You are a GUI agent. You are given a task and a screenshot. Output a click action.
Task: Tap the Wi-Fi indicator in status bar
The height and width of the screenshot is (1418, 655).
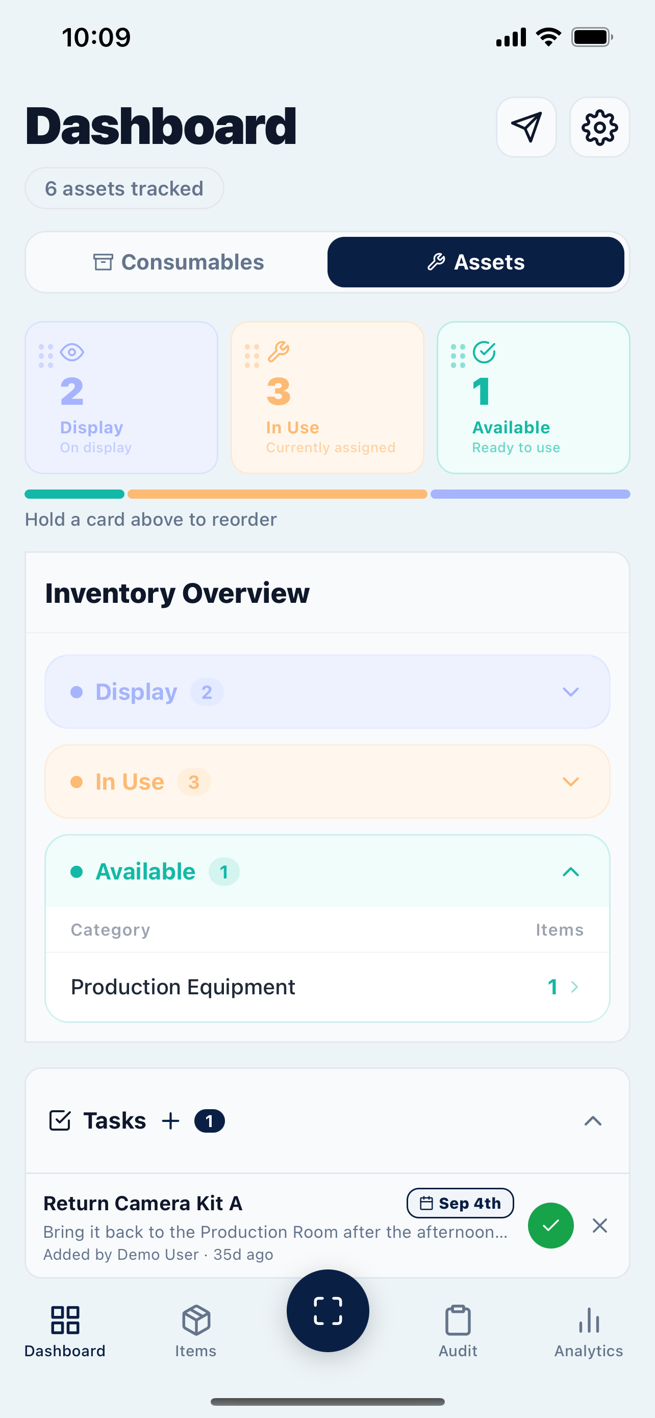pos(548,37)
